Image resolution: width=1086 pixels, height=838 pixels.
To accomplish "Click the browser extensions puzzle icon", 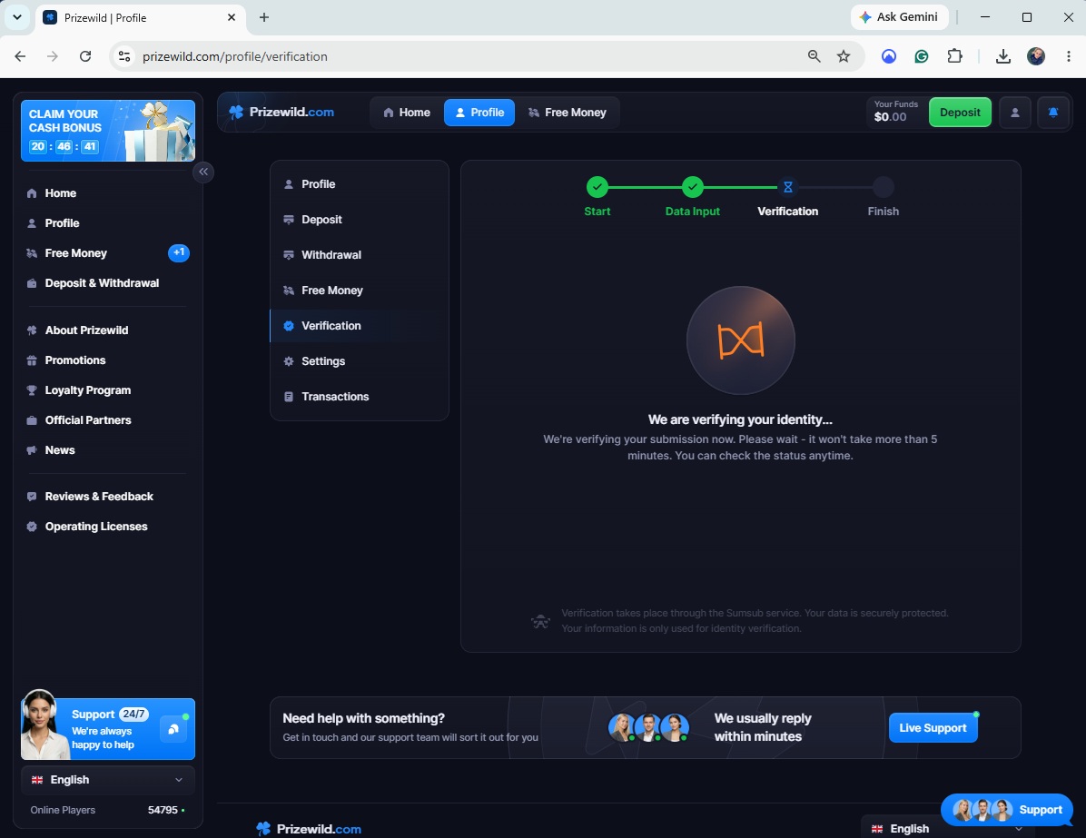I will [x=954, y=56].
